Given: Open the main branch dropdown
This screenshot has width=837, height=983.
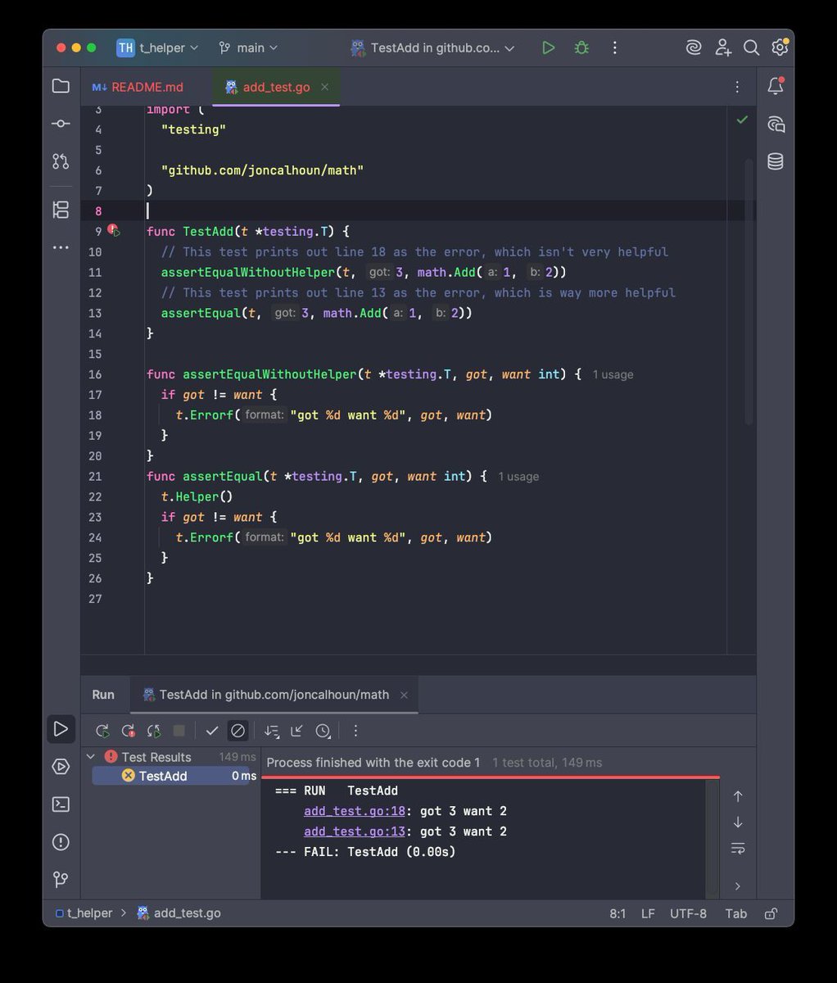Looking at the screenshot, I should point(249,48).
